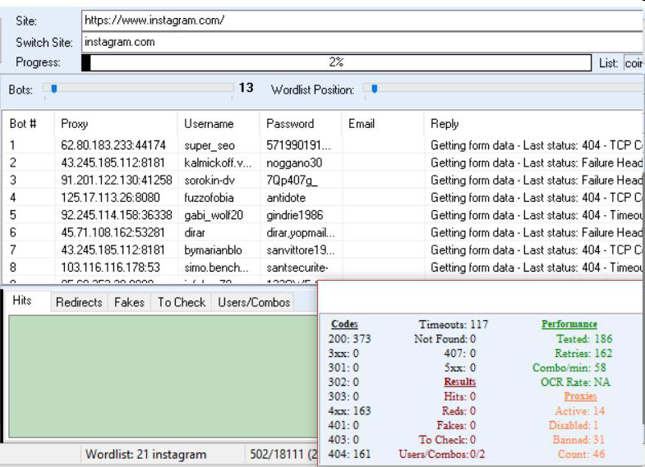Click password 7Qp407g_ cell
This screenshot has height=467, width=645.
pos(292,181)
